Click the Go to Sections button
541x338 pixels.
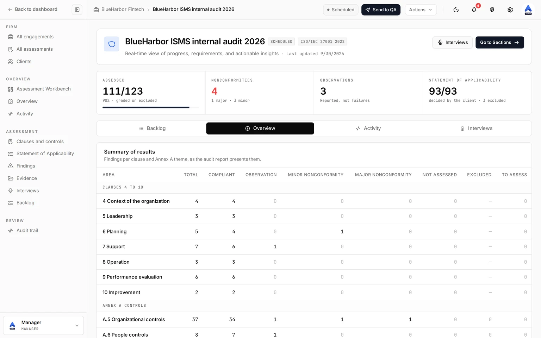pyautogui.click(x=499, y=42)
